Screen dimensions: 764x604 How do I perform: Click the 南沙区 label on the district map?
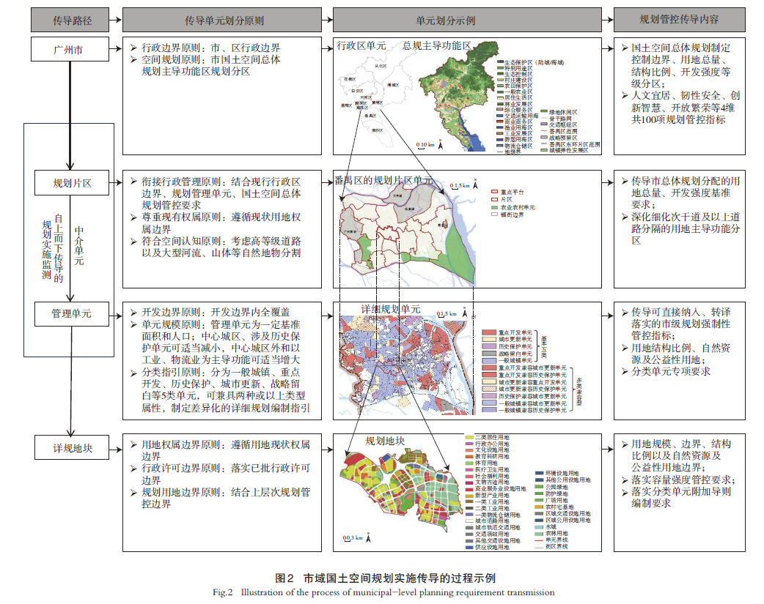377,130
